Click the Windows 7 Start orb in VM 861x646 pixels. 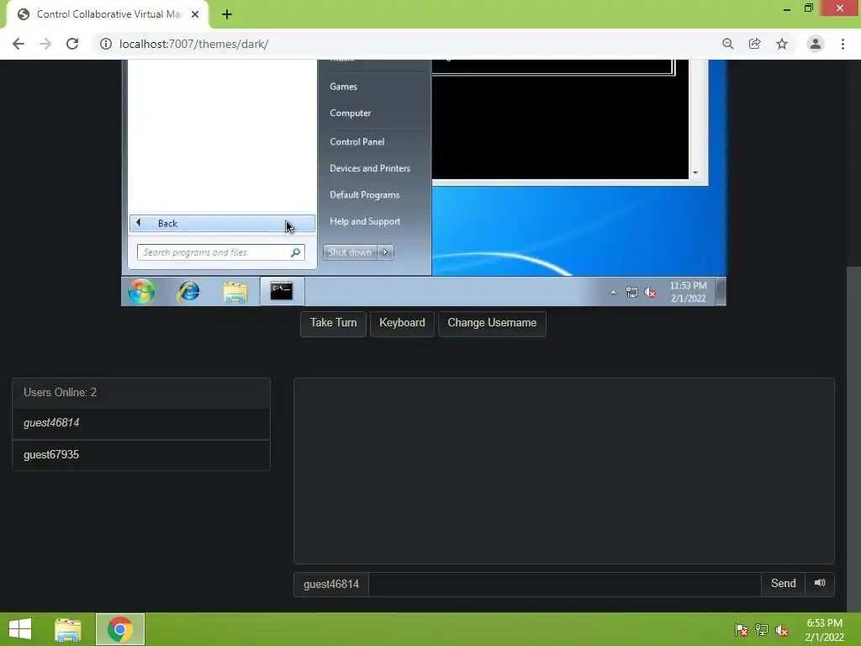pyautogui.click(x=141, y=291)
